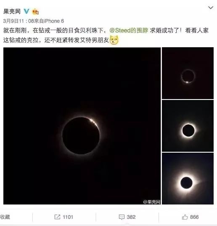217x226 pixels.
Task: Open the large diamond ring eclipse photo
Action: coord(82,126)
